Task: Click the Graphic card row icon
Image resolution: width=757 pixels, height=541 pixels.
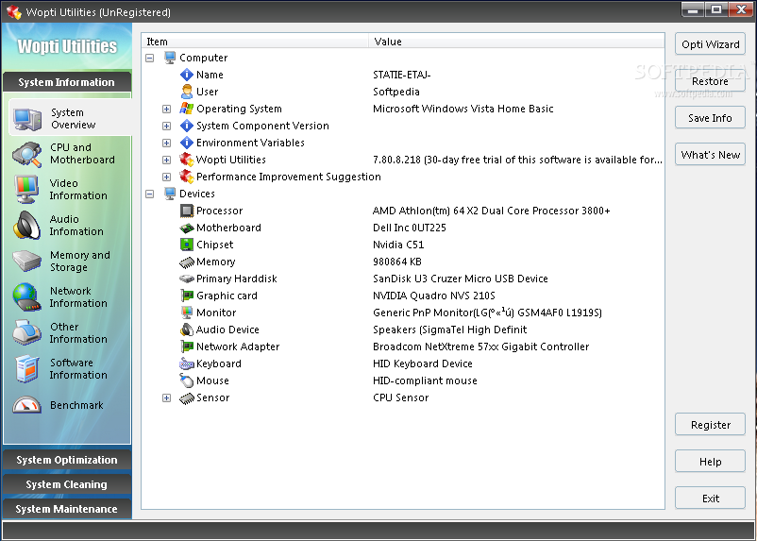Action: (x=186, y=296)
